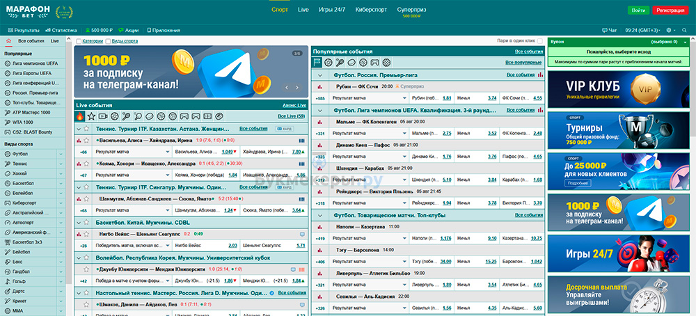
Task: Switch to the Киберспорт top menu tab
Action: [x=351, y=10]
